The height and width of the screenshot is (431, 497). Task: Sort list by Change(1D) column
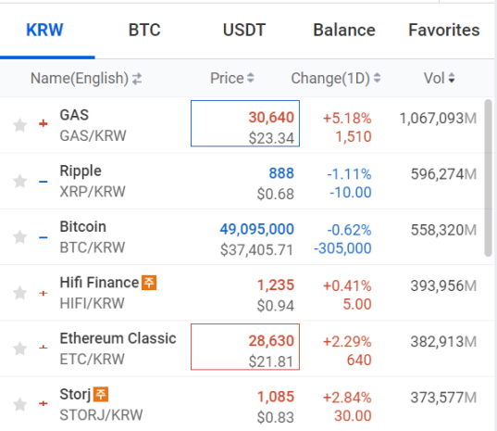[x=336, y=78]
